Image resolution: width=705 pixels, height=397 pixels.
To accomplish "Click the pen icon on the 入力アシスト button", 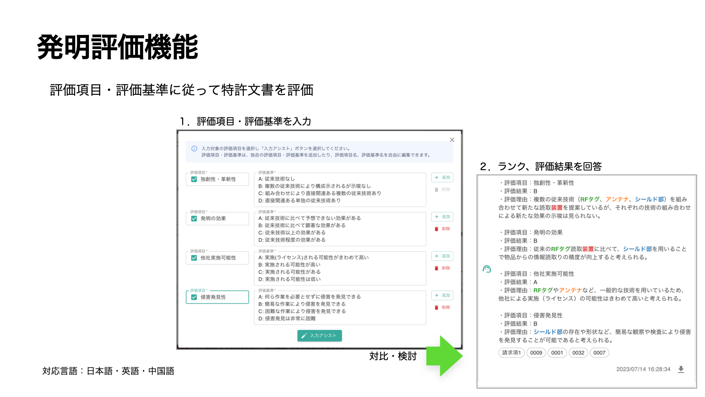I will (304, 335).
